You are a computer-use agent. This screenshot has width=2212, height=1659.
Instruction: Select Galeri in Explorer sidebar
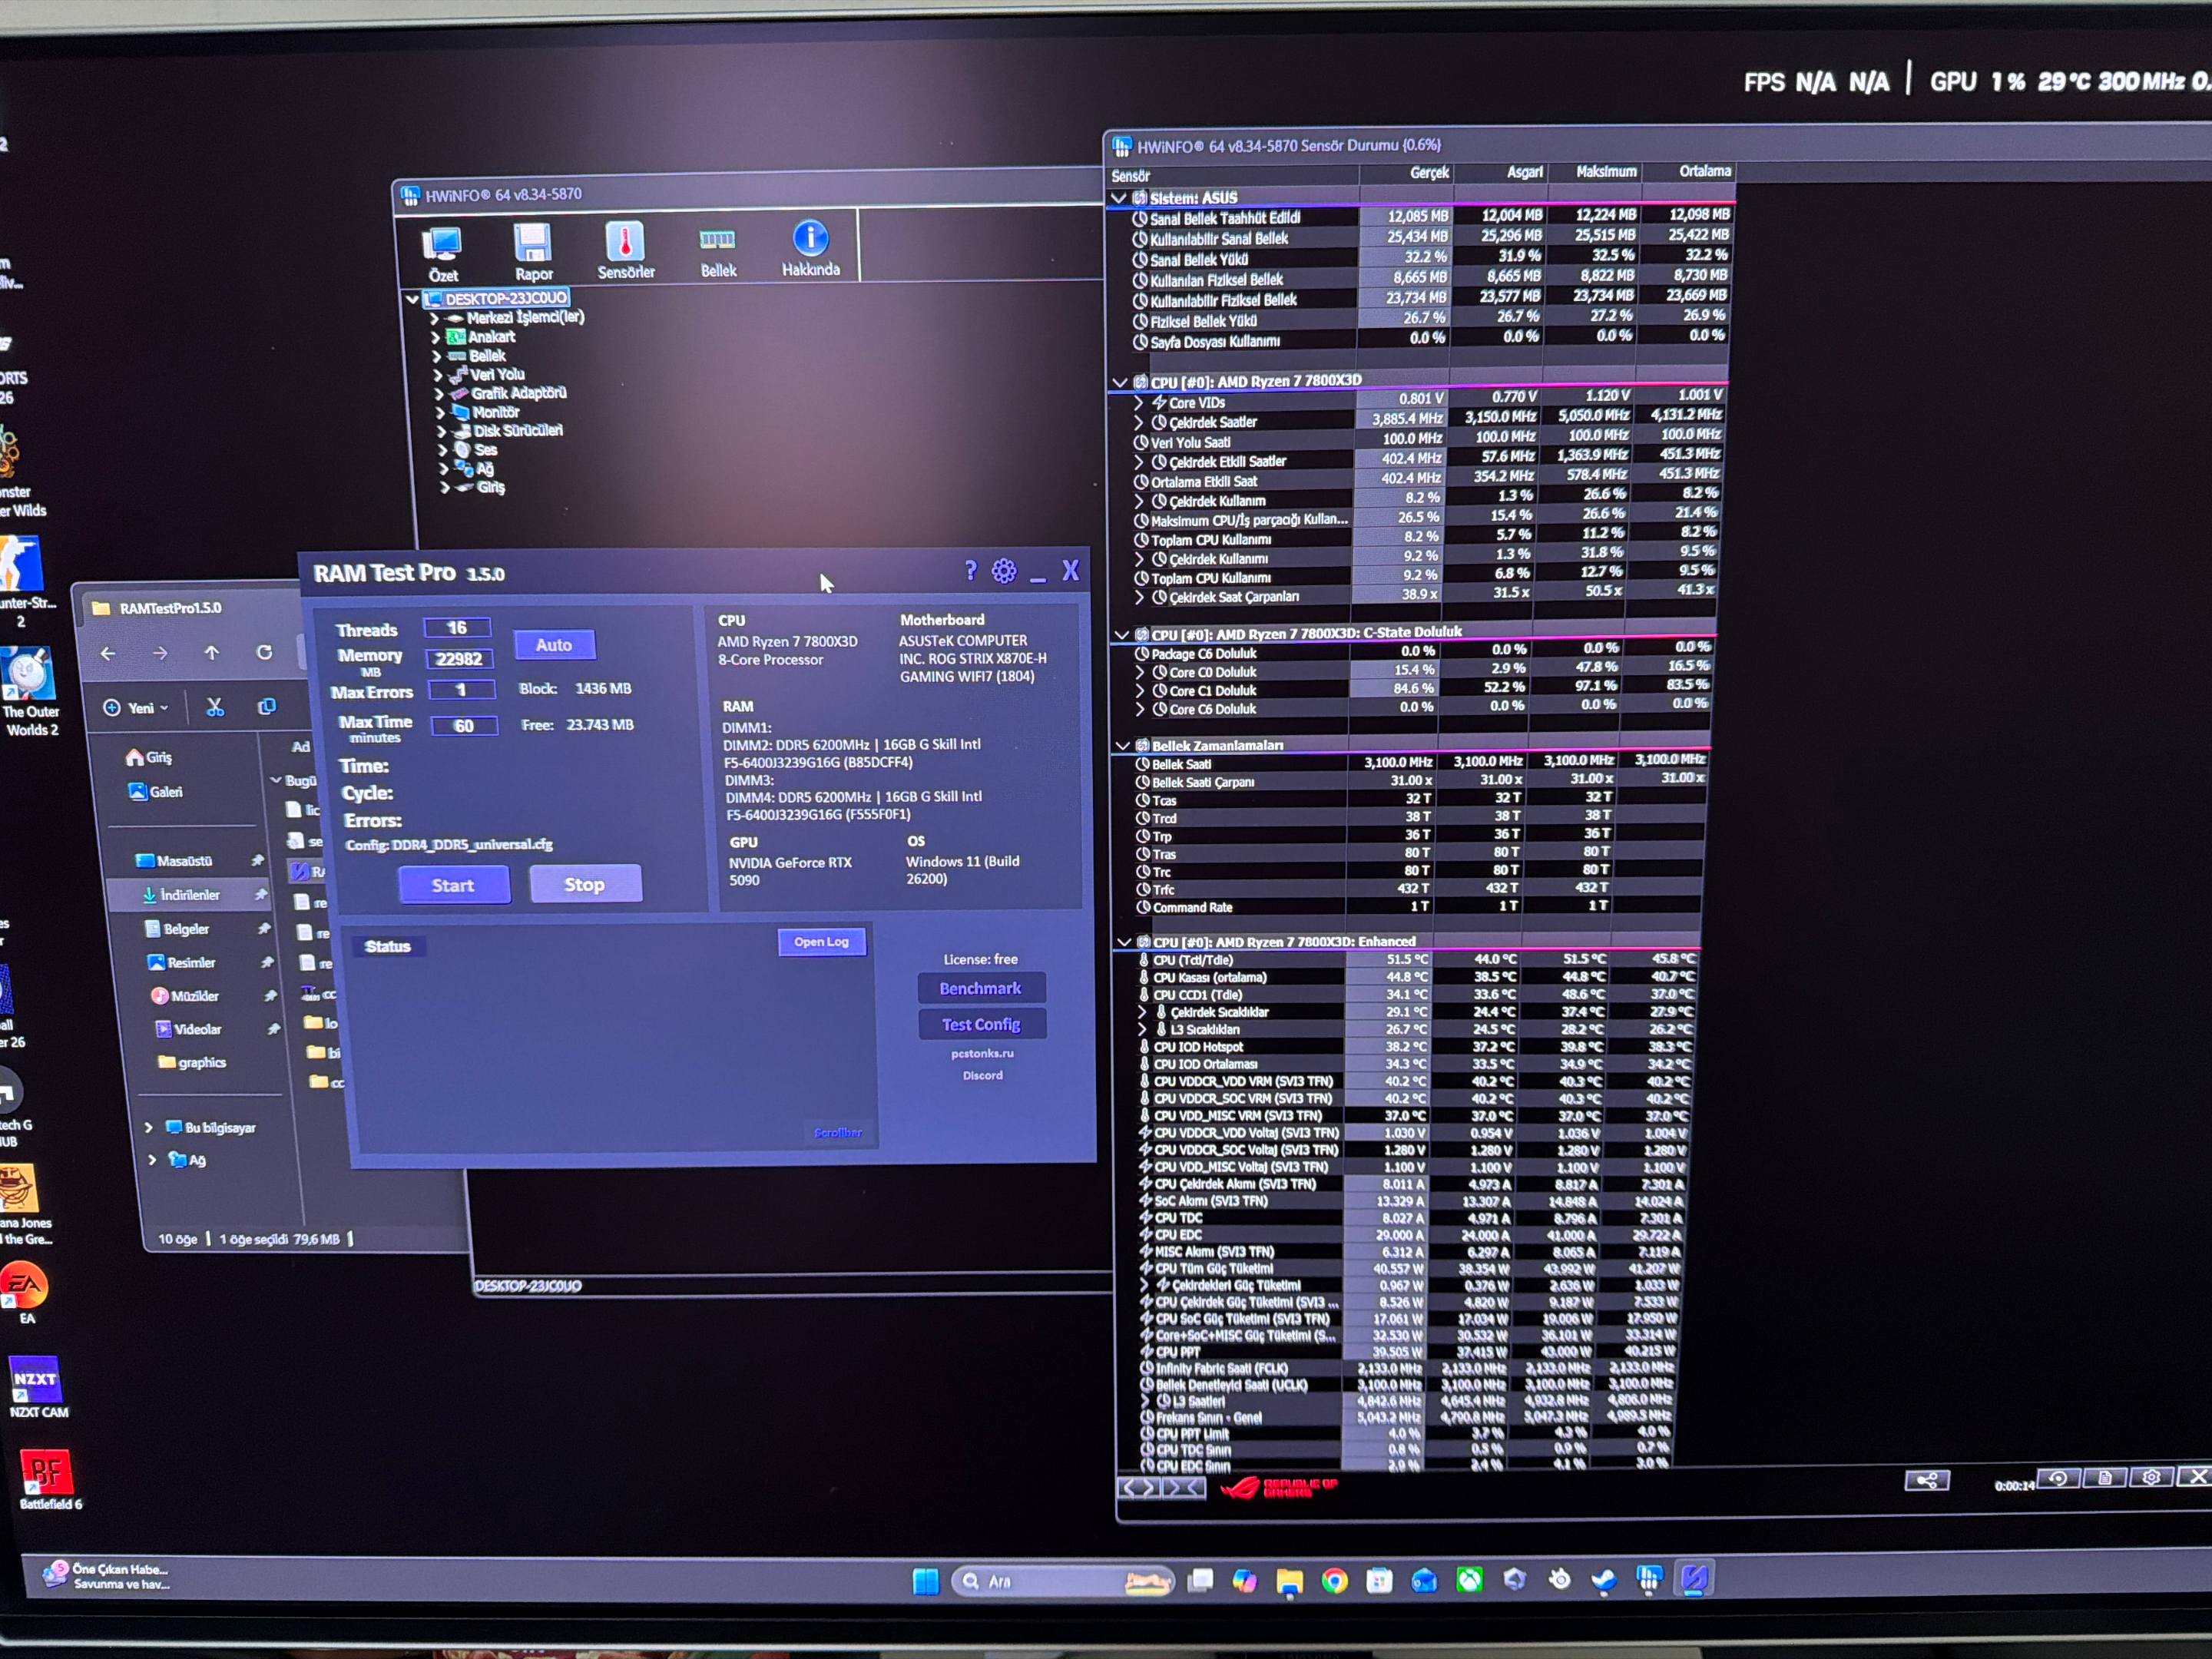click(x=156, y=792)
